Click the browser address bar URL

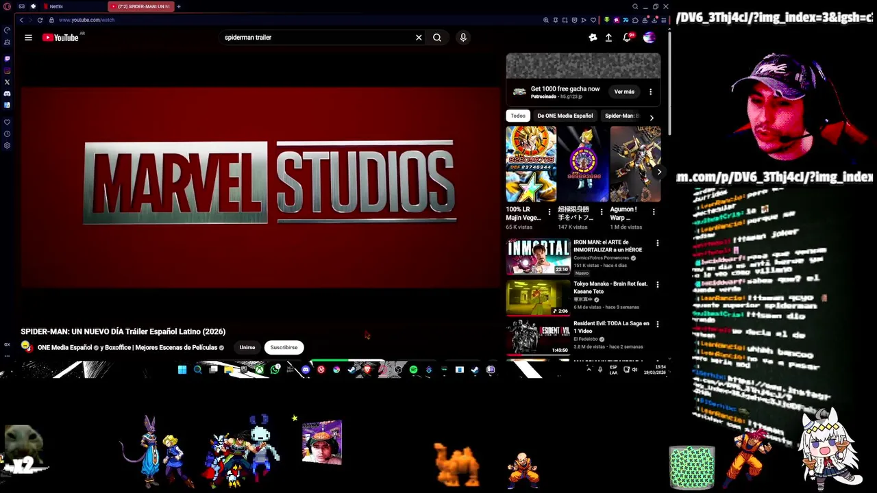pyautogui.click(x=86, y=20)
